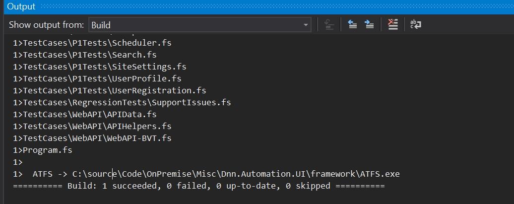Click the ATFS.exe output path line
This screenshot has height=204, width=514.
click(206, 174)
